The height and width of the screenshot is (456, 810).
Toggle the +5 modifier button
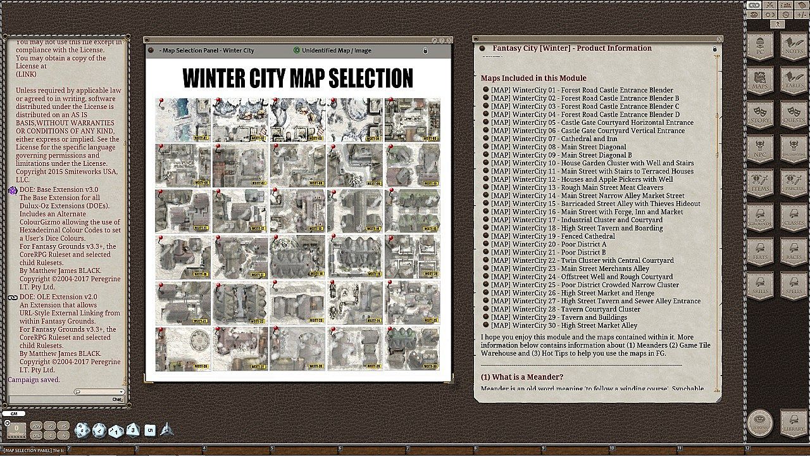[x=64, y=426]
